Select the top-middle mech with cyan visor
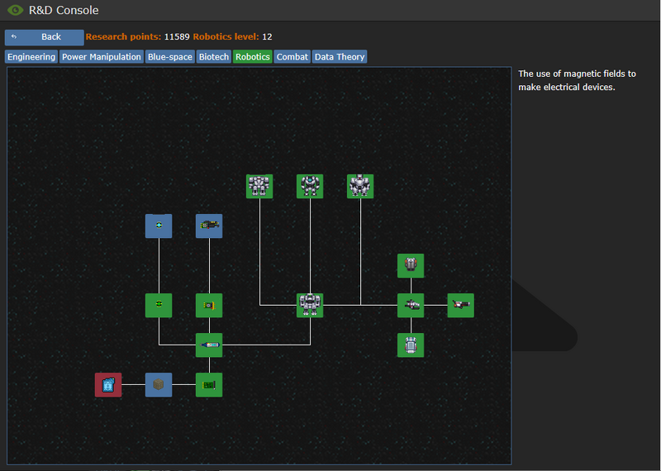The image size is (661, 471). pos(310,186)
